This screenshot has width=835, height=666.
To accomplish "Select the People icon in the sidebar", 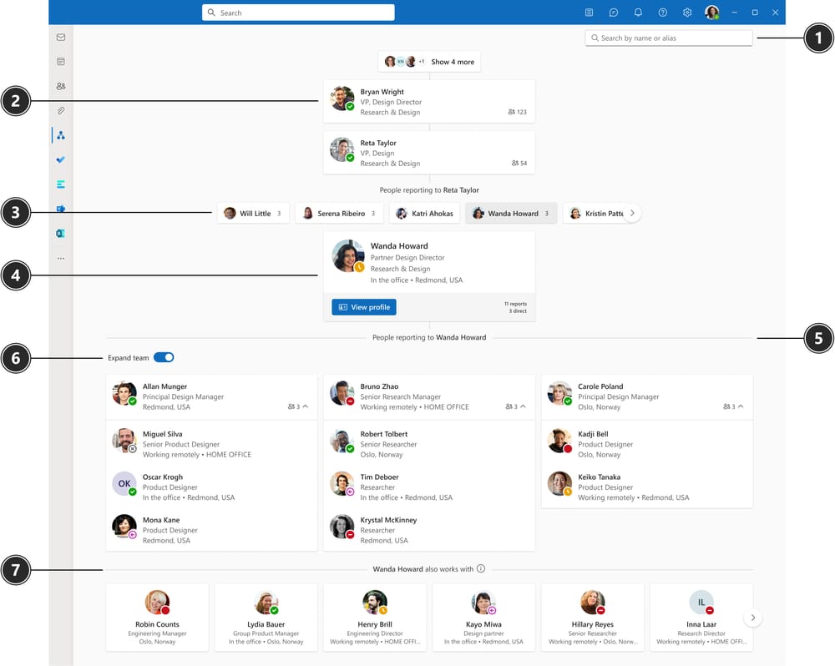I will pos(60,86).
